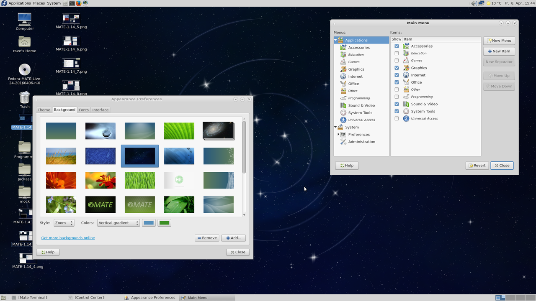536x301 pixels.
Task: Open the Style Zoom dropdown
Action: (x=64, y=223)
